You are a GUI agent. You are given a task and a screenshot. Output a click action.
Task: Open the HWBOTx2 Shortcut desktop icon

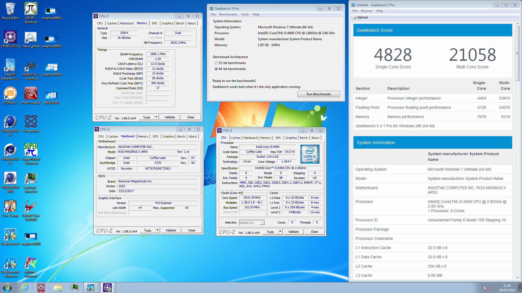31,69
